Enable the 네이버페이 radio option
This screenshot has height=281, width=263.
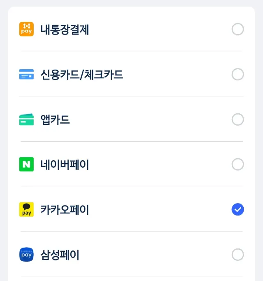click(x=238, y=164)
